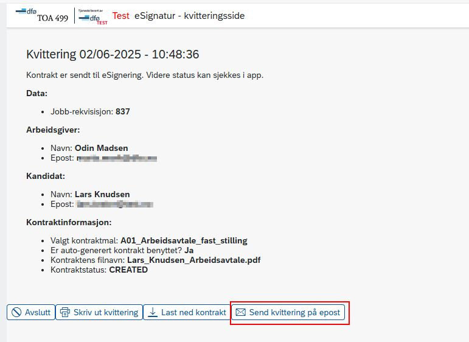Click the Arbeidsgiver heading
Screen dimensions: 469x342
click(x=53, y=130)
